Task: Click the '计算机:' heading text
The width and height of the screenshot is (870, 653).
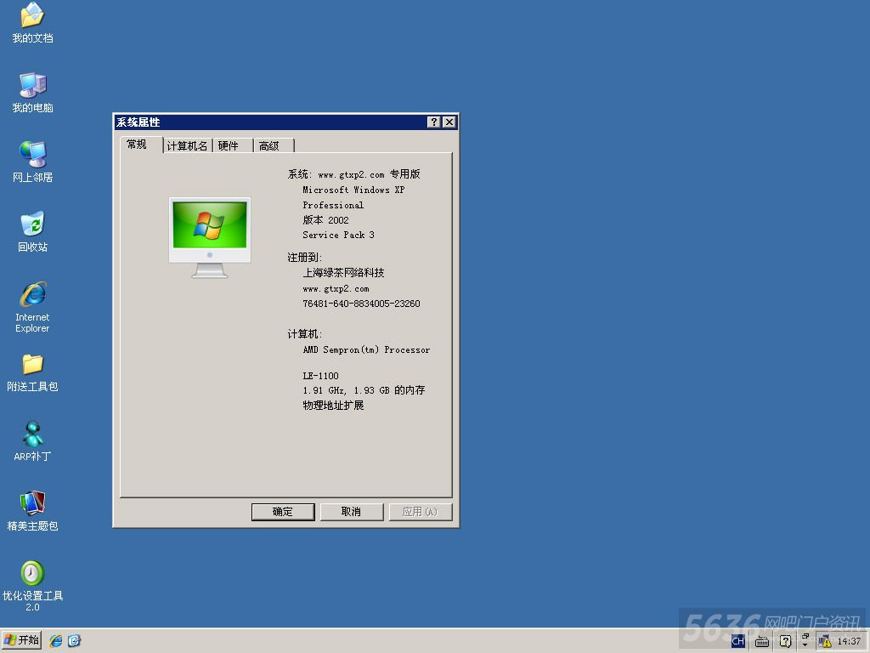Action: pos(305,334)
